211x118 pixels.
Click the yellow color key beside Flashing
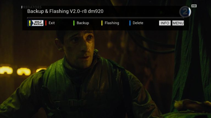point(102,23)
